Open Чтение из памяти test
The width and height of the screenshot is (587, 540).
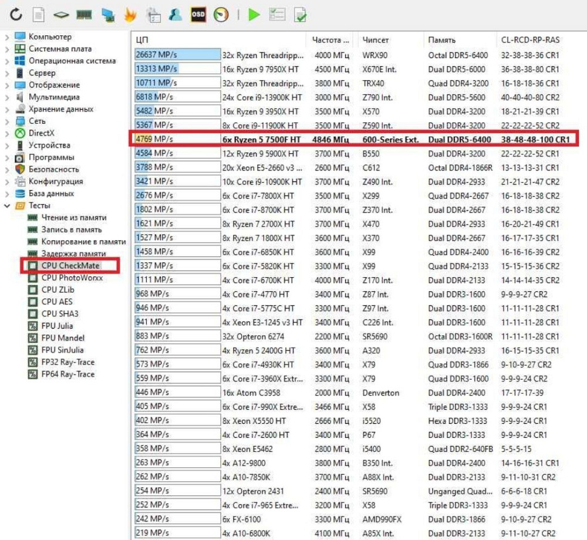pyautogui.click(x=73, y=218)
